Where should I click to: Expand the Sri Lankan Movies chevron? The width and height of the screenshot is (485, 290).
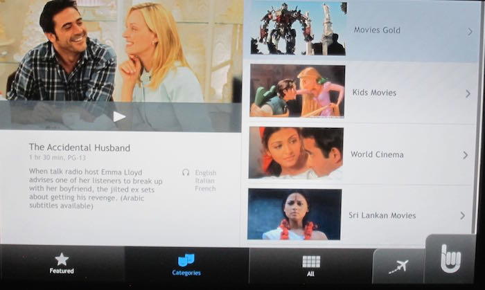[x=463, y=215]
